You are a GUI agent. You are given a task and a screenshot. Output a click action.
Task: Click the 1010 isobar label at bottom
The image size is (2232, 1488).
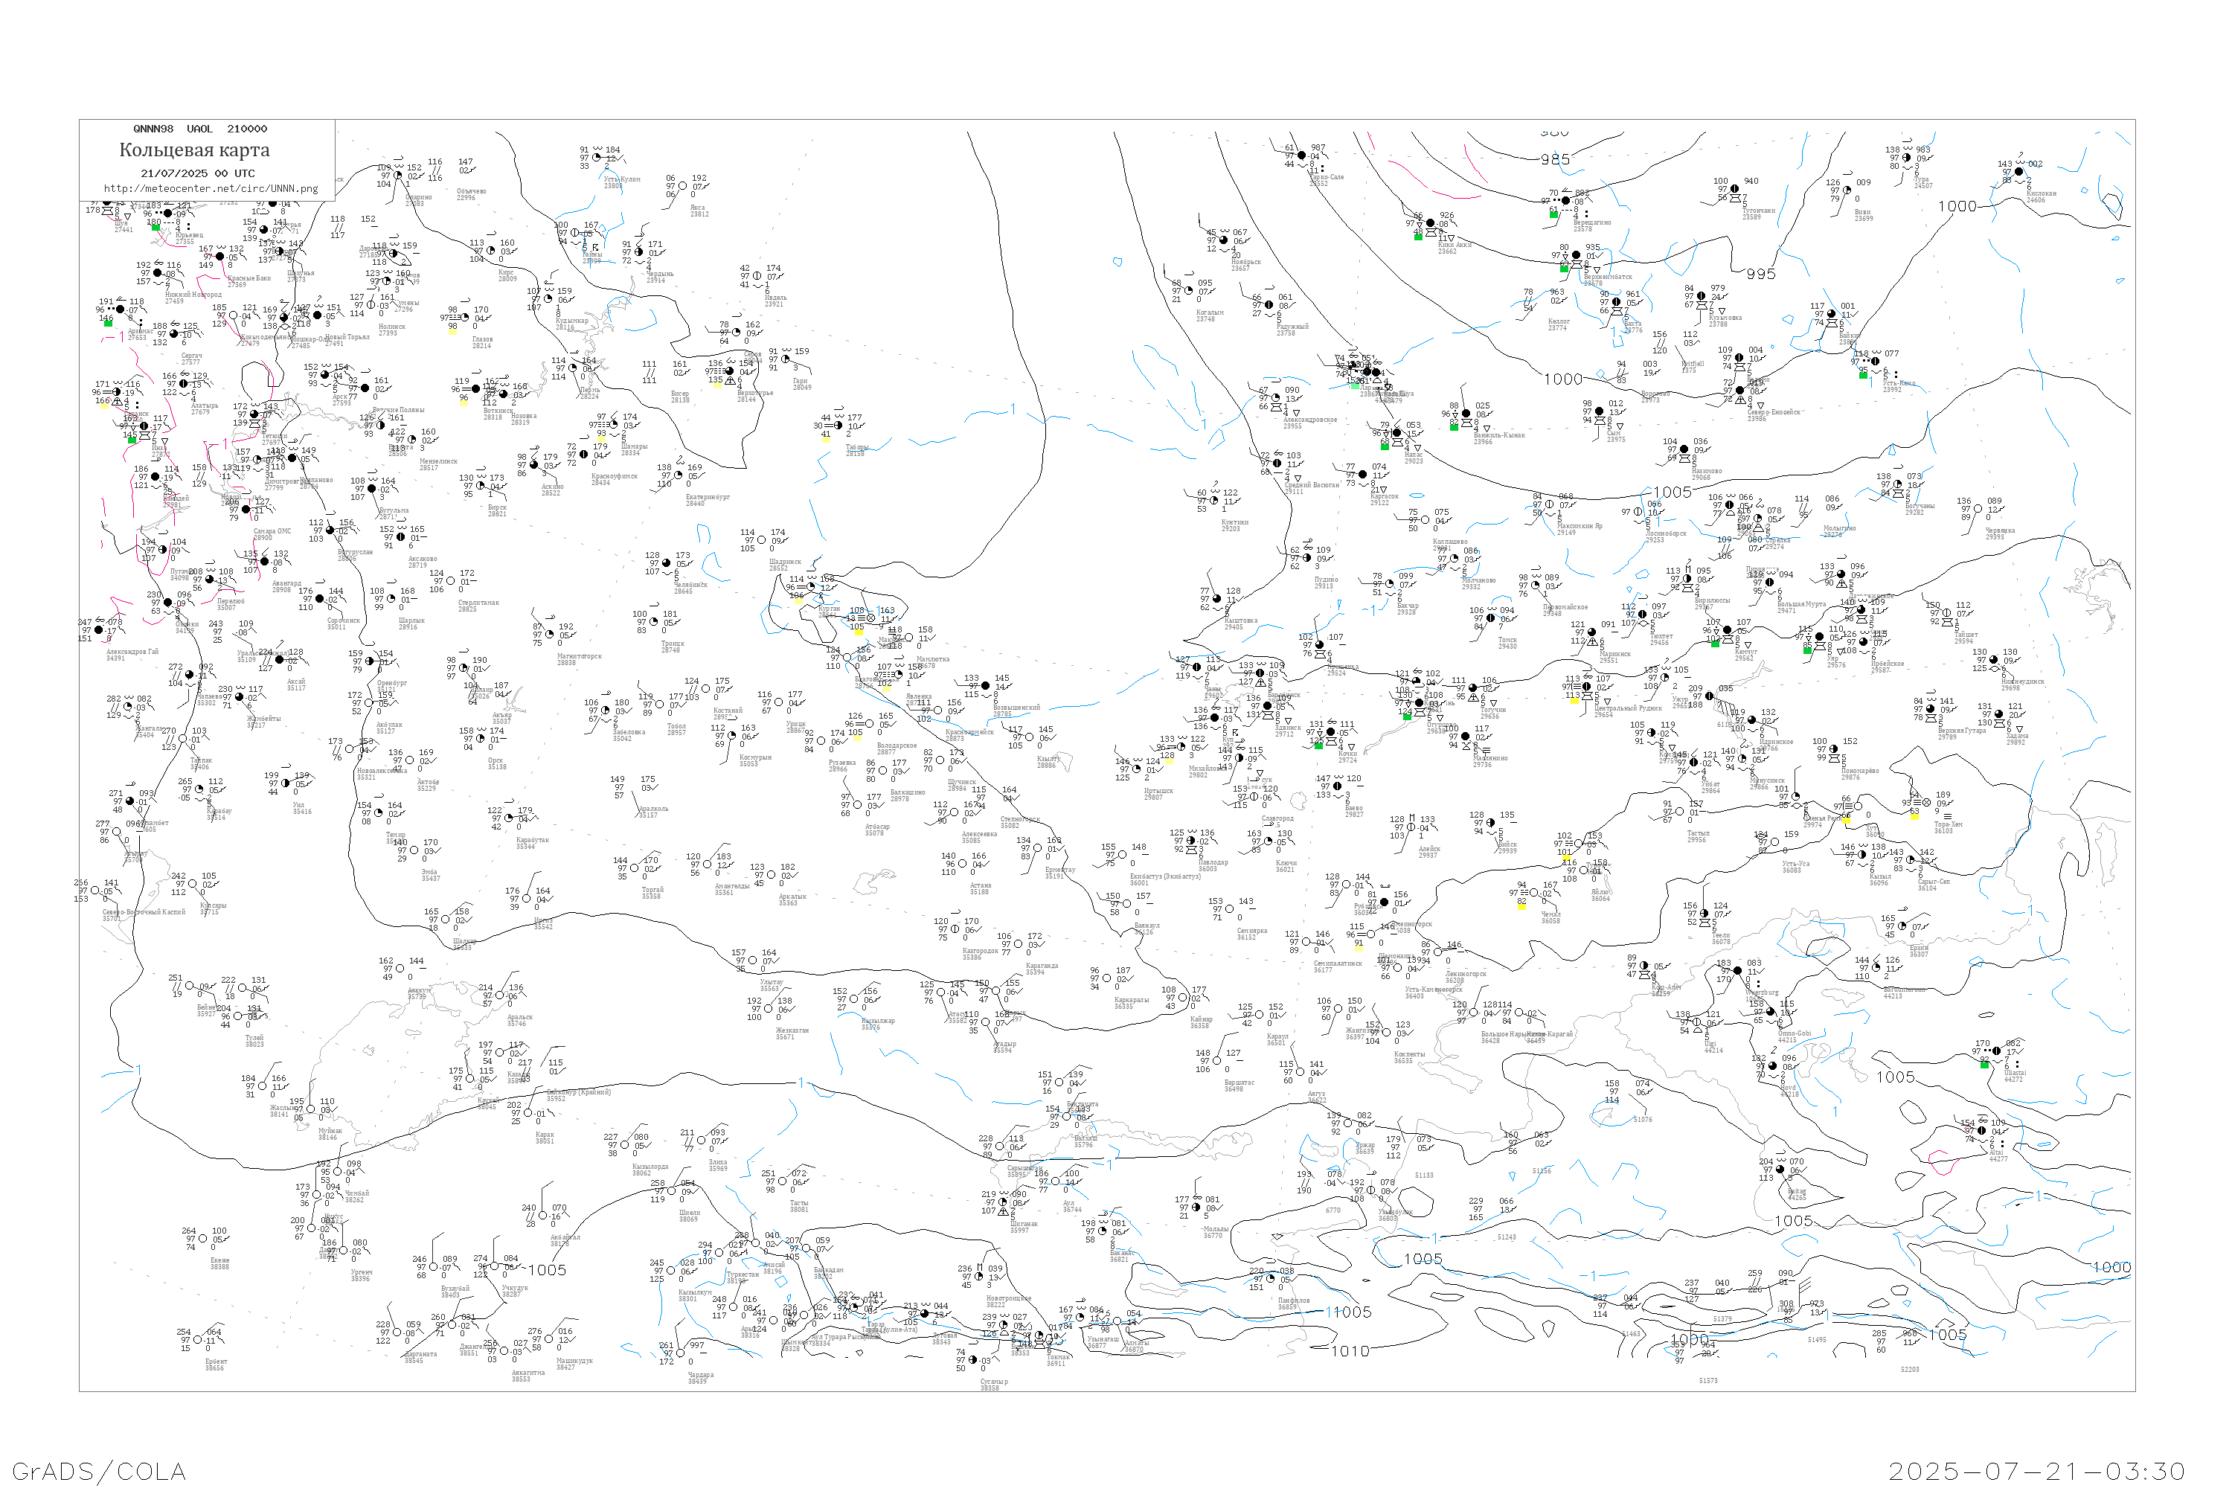[x=1350, y=1351]
